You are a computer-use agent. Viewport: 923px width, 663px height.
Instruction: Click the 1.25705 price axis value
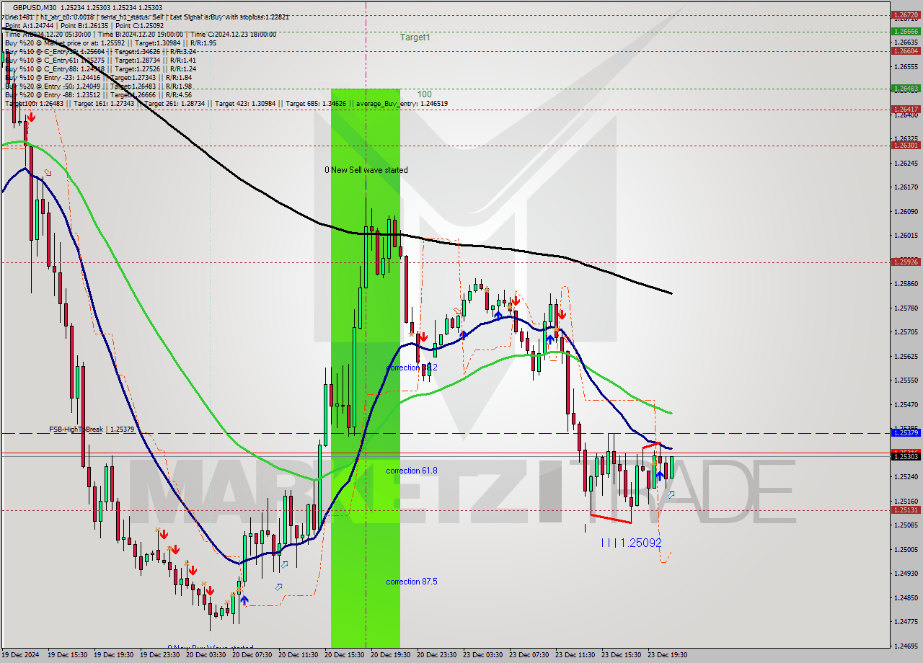pyautogui.click(x=906, y=332)
